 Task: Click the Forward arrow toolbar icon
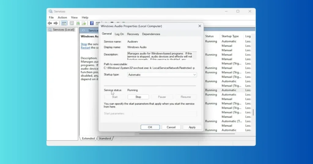tap(56, 23)
